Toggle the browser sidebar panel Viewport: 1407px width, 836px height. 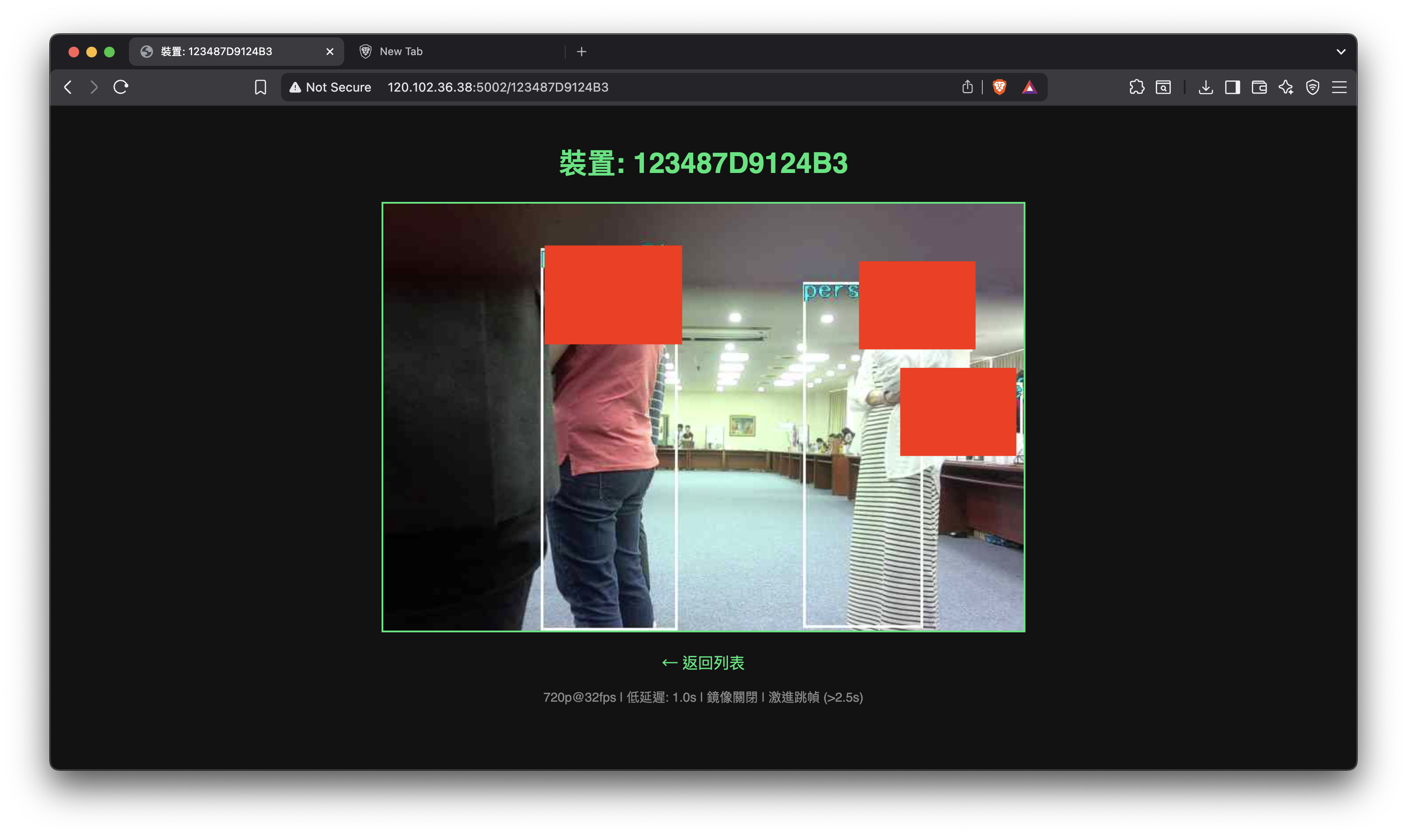pyautogui.click(x=1232, y=87)
